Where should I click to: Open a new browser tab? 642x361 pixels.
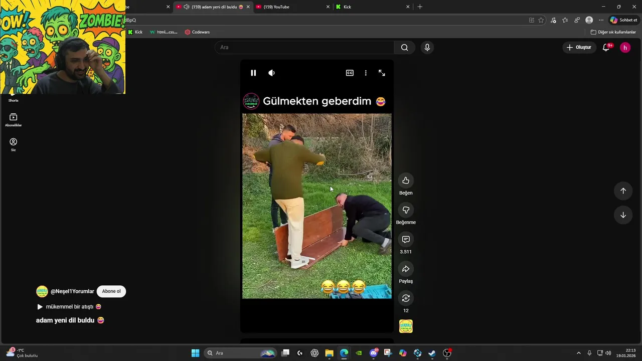[420, 7]
